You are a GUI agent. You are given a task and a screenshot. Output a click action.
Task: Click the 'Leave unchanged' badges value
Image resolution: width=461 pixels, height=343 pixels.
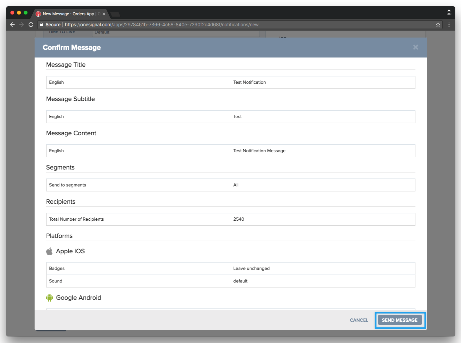tap(251, 269)
